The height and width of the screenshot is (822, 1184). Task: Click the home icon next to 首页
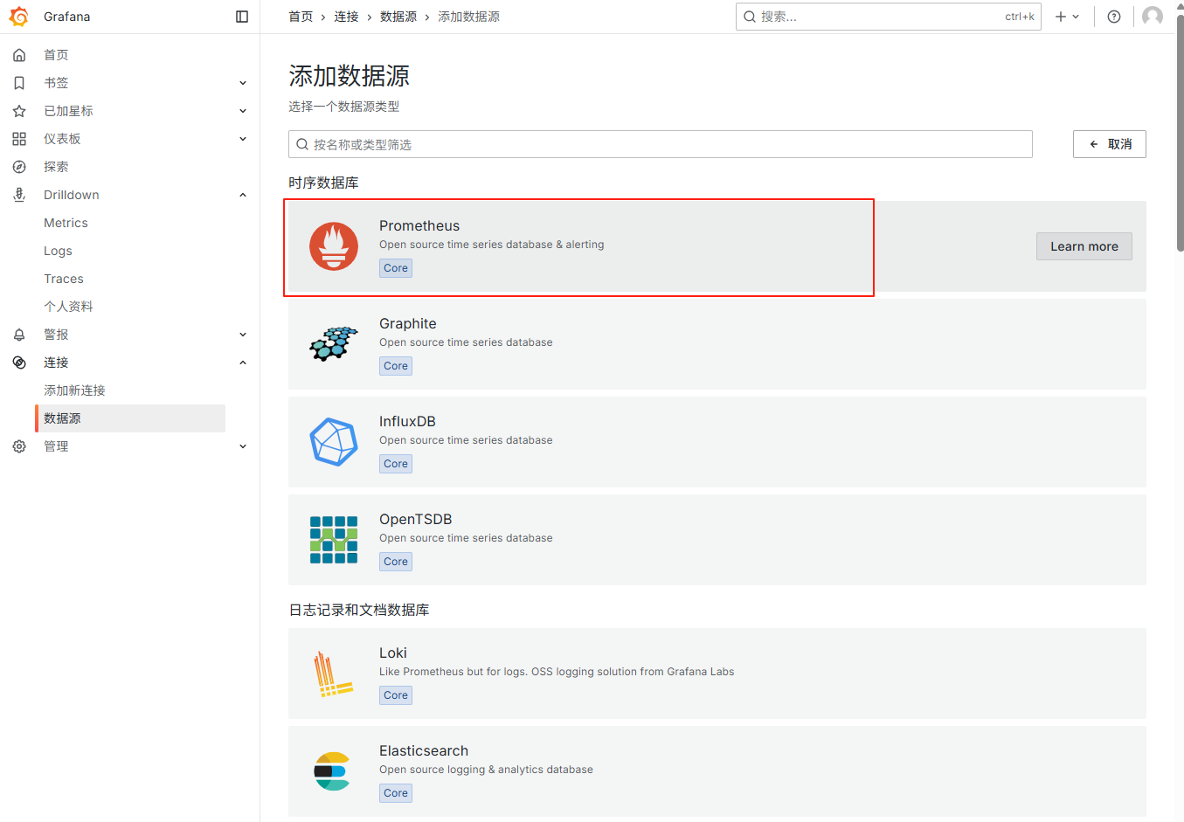(19, 55)
